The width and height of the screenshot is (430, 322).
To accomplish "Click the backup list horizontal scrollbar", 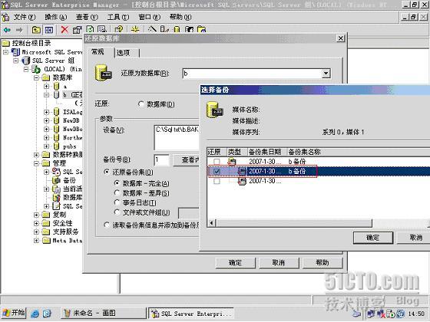I will (293, 223).
